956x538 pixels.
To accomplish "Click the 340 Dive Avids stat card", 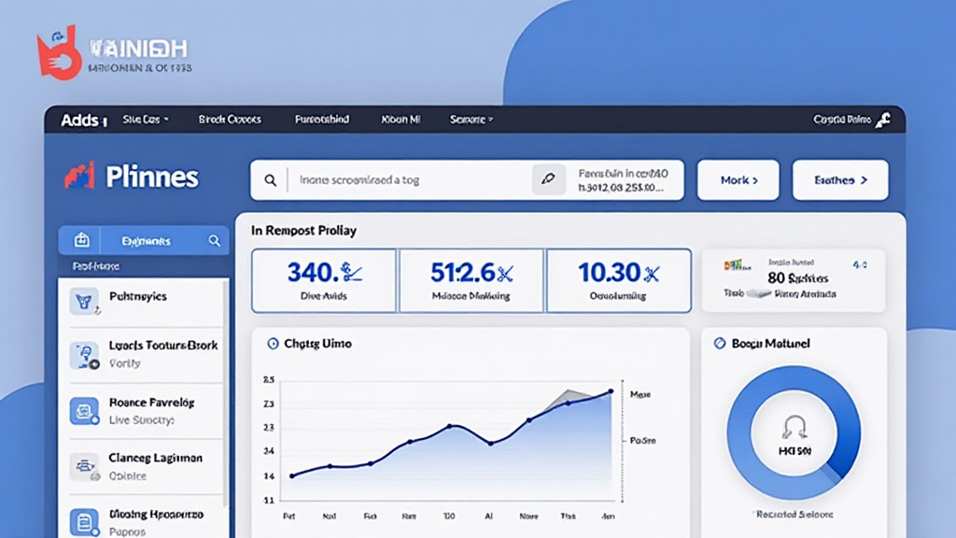I will (x=323, y=280).
